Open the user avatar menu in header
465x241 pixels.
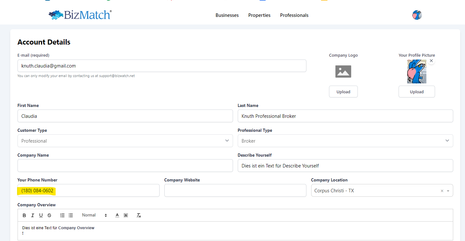coord(417,15)
